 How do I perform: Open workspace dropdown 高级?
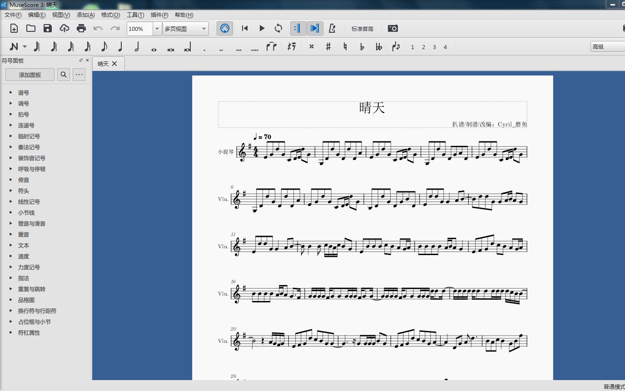pyautogui.click(x=608, y=46)
